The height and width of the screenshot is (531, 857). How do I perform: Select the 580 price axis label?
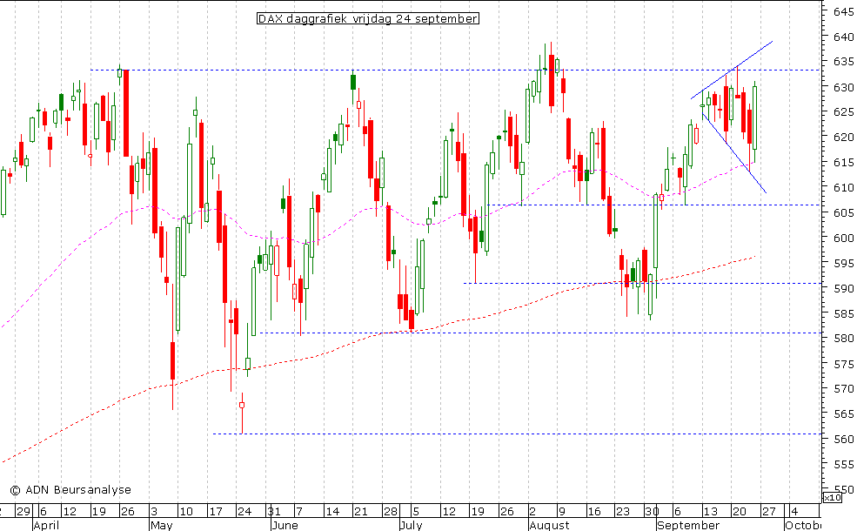tap(844, 338)
